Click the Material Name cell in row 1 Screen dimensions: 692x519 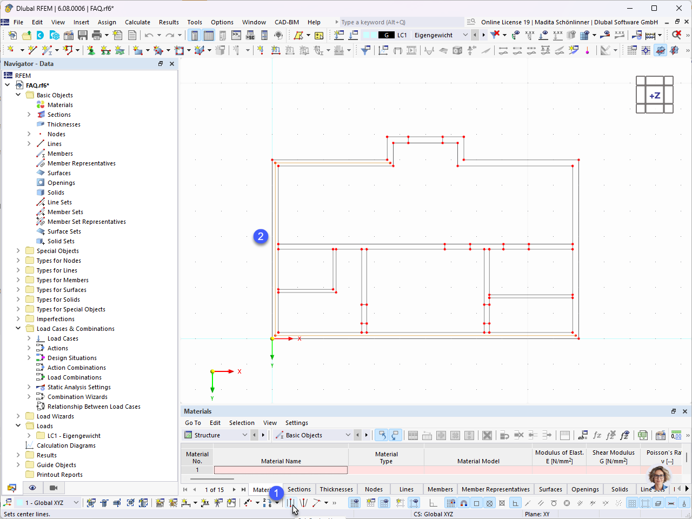[x=281, y=470]
